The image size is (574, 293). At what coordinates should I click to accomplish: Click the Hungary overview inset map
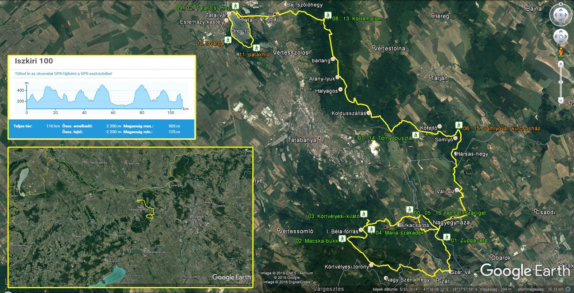131,217
